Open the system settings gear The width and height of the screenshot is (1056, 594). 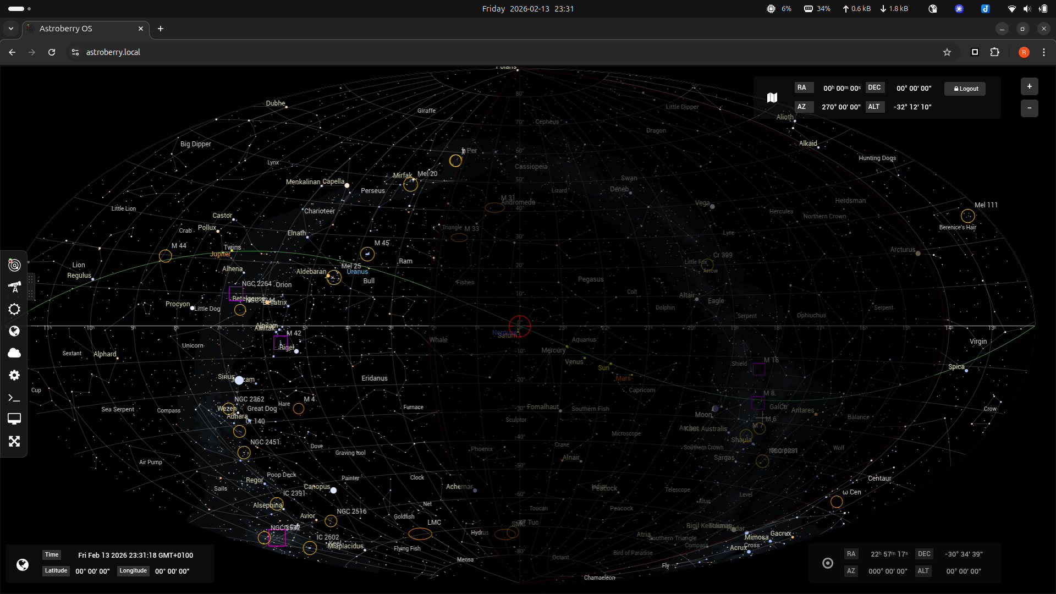pyautogui.click(x=14, y=375)
